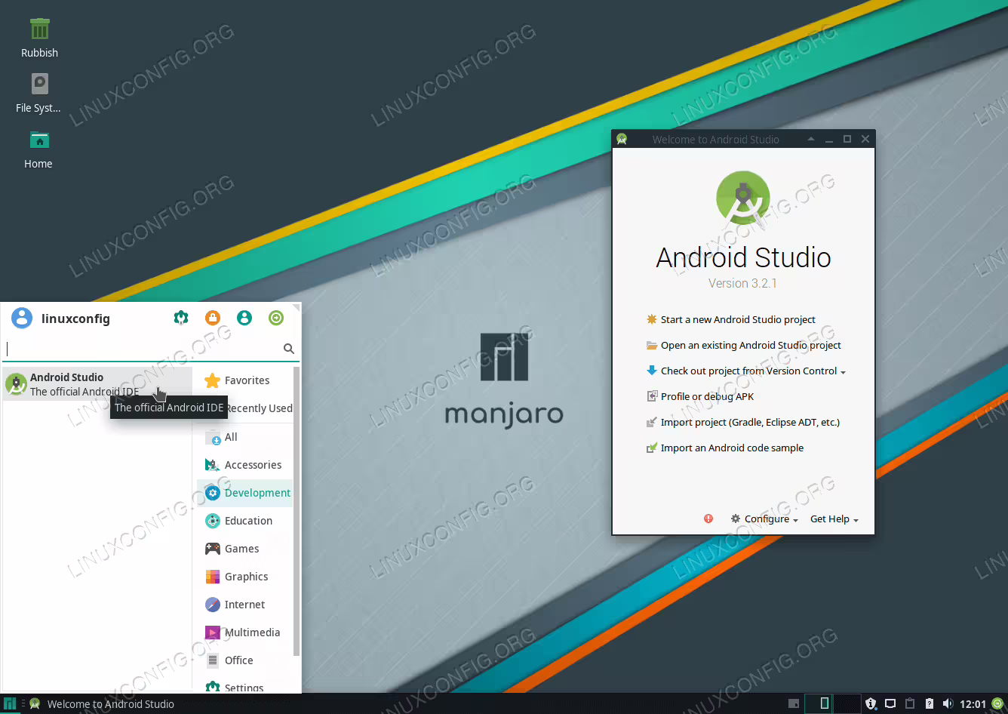Launch Android Studio from the menu results
The height and width of the screenshot is (714, 1008).
point(97,384)
